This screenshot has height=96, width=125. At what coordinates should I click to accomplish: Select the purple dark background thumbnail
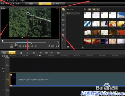click(104, 41)
